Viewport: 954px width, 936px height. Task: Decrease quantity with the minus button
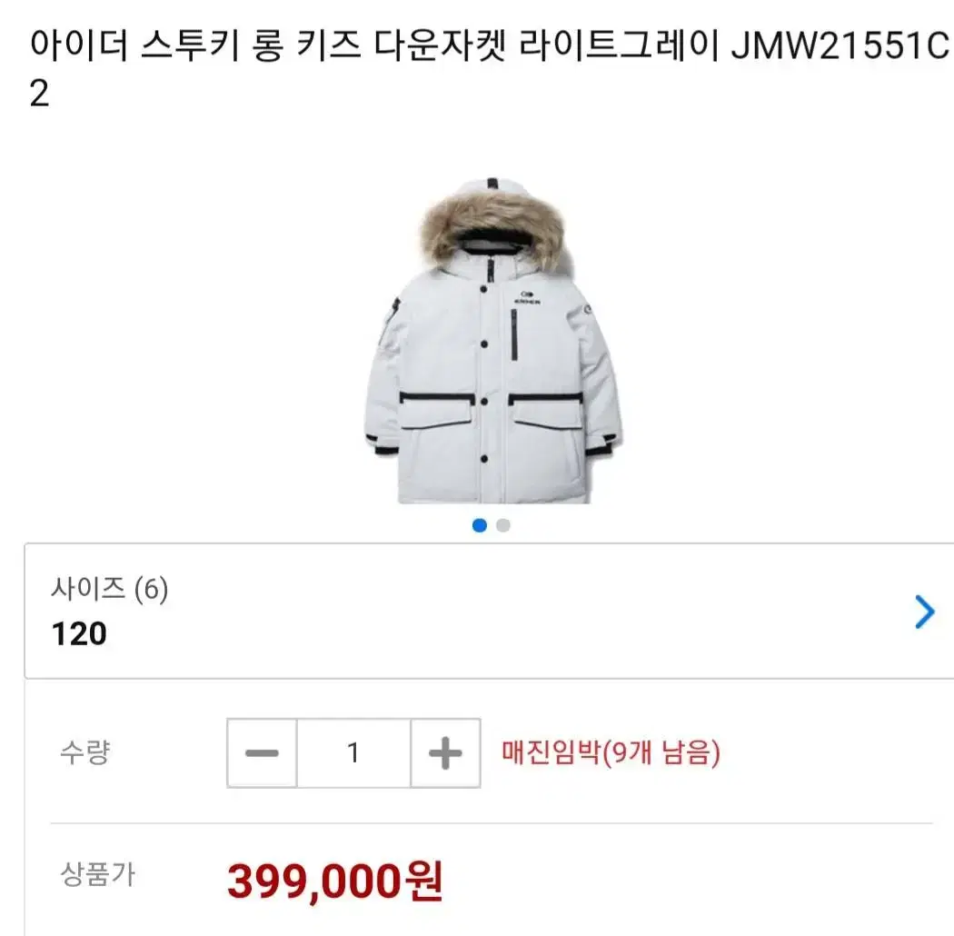pos(263,752)
